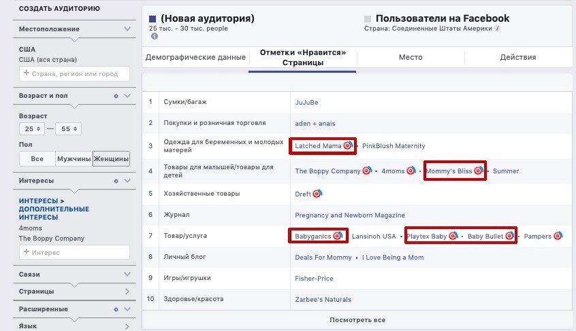Click target icon beside Pampers
The image size is (576, 331).
coord(558,236)
